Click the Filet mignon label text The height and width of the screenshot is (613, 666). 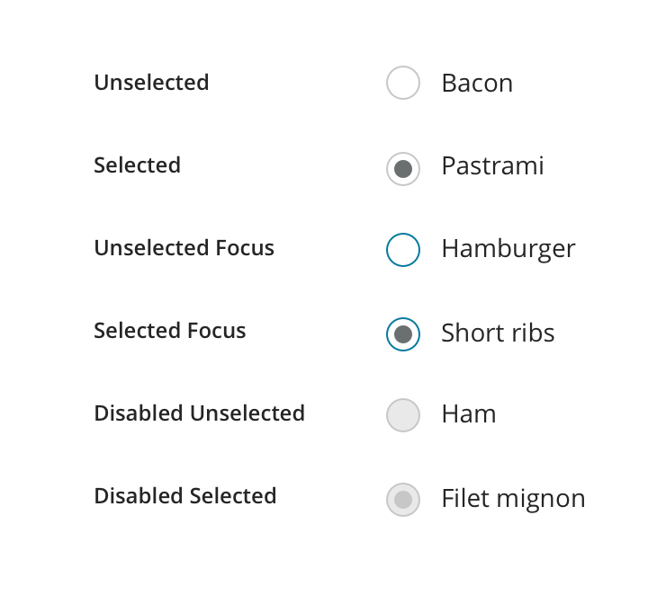pyautogui.click(x=513, y=498)
